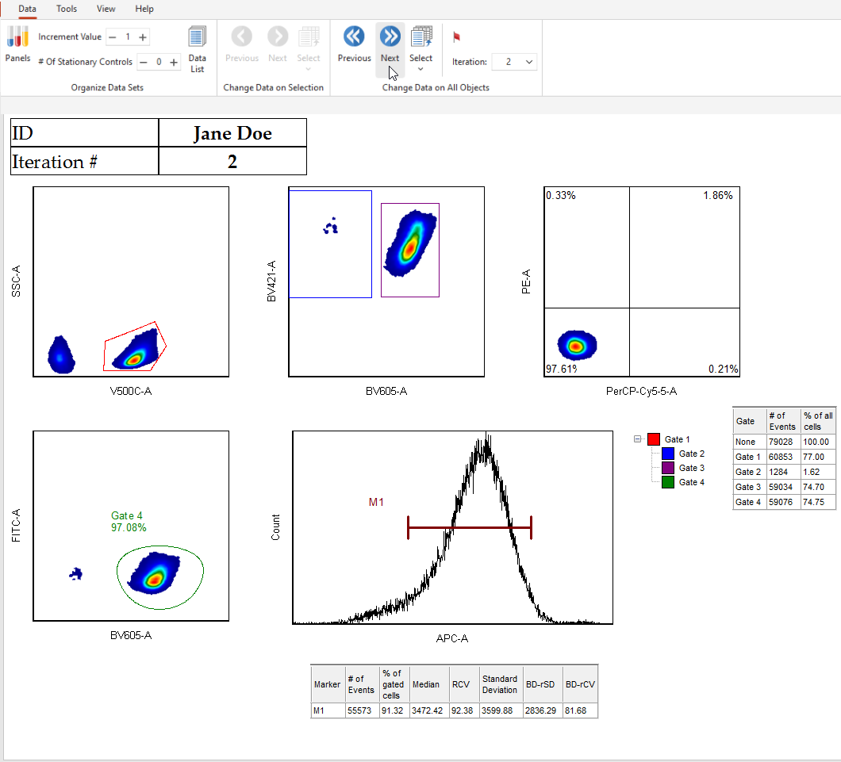Click the blue Gate 2 color swatch

pos(668,454)
